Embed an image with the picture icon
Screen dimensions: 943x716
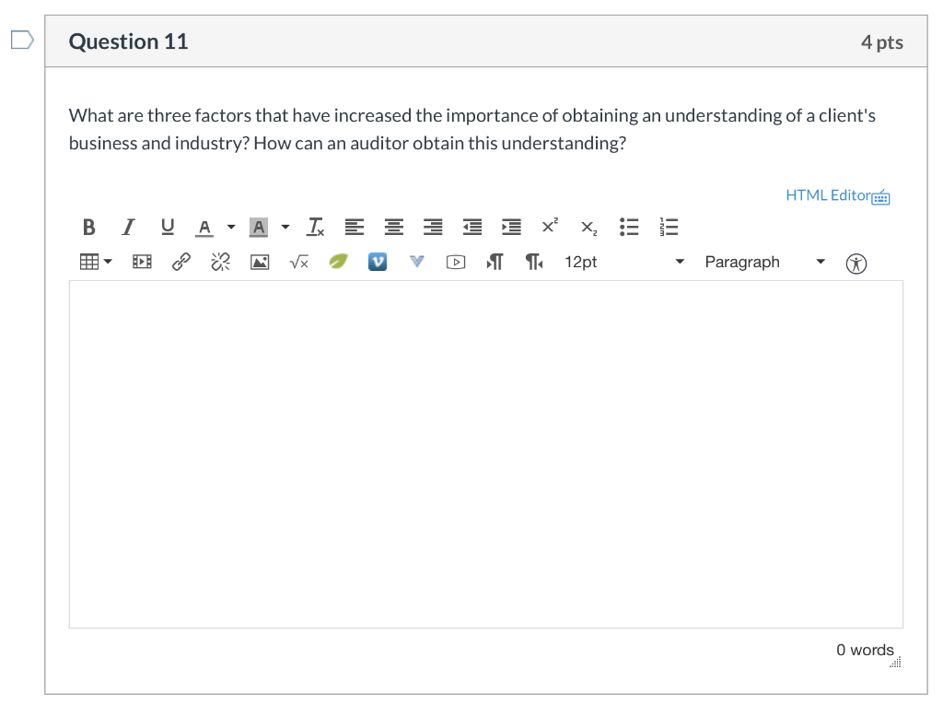coord(260,263)
